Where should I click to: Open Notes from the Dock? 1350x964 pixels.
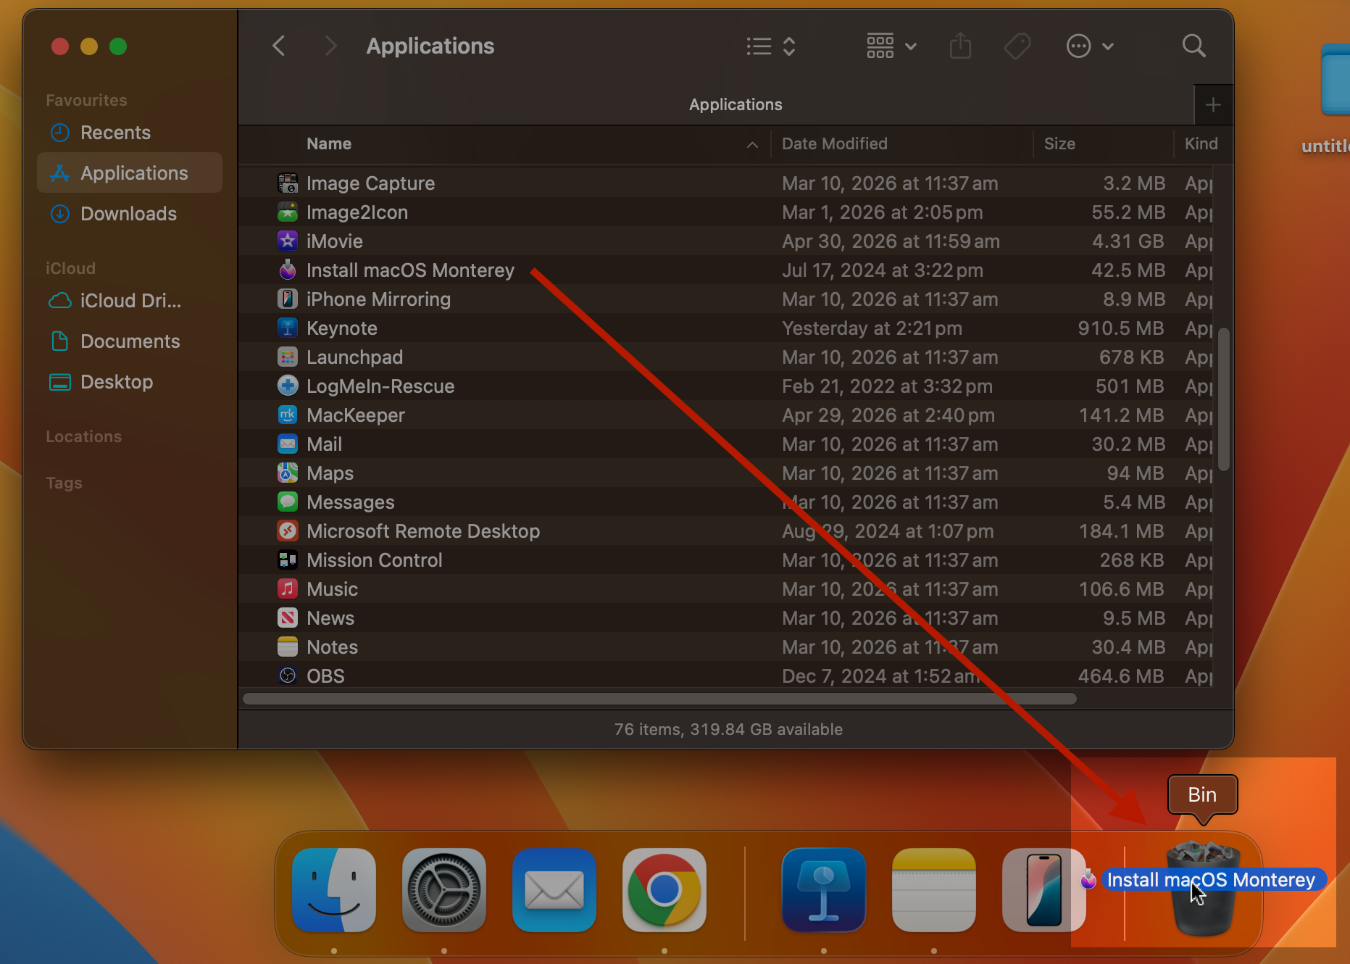click(934, 890)
